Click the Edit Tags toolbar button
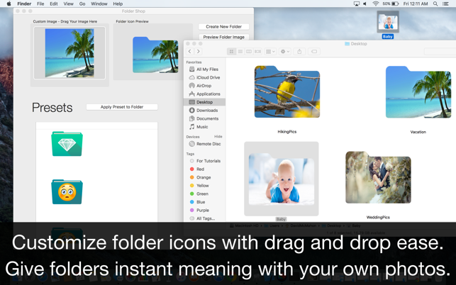The image size is (456, 285). [x=314, y=52]
